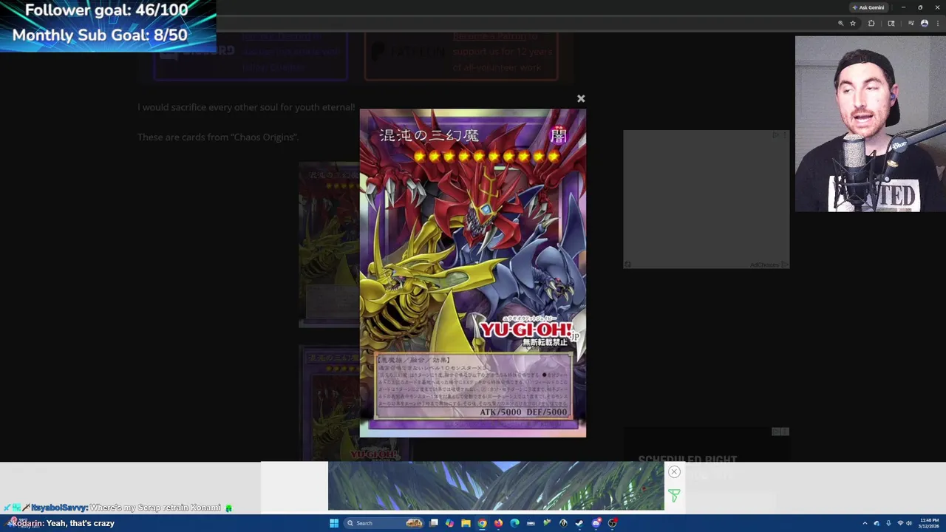Click Ask Gemini button in Chrome
This screenshot has height=532, width=946.
(x=868, y=7)
